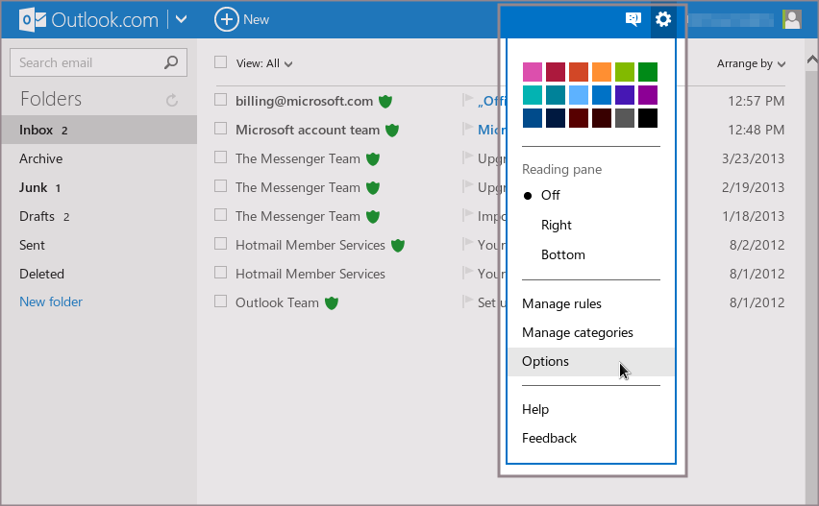Check the billing@microsoft.com message checkbox
Image resolution: width=819 pixels, height=506 pixels.
pos(221,101)
